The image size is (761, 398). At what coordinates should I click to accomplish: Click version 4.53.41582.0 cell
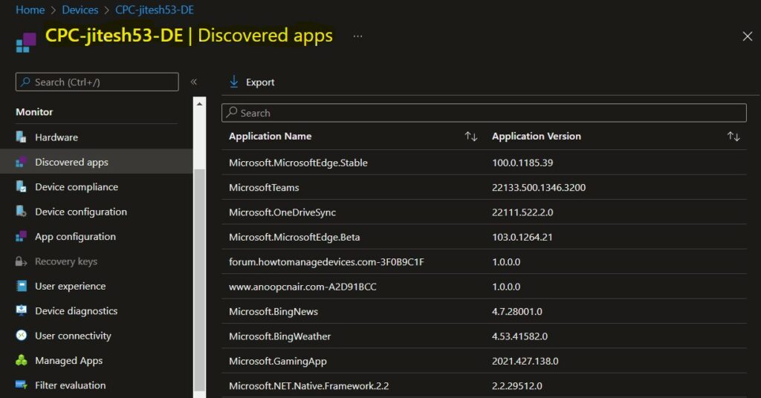pos(519,336)
